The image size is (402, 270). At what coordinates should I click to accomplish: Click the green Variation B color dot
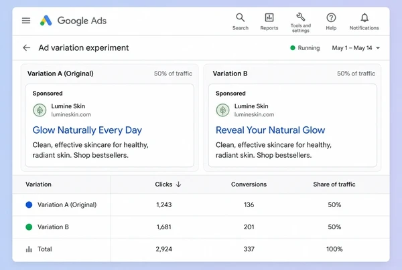click(29, 227)
